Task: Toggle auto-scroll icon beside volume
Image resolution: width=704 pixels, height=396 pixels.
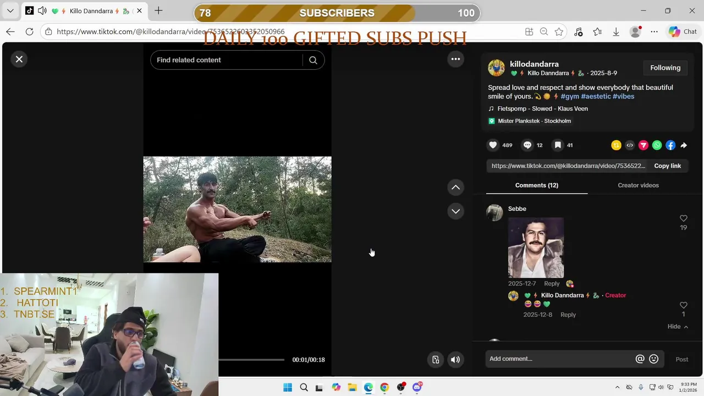Action: click(436, 360)
